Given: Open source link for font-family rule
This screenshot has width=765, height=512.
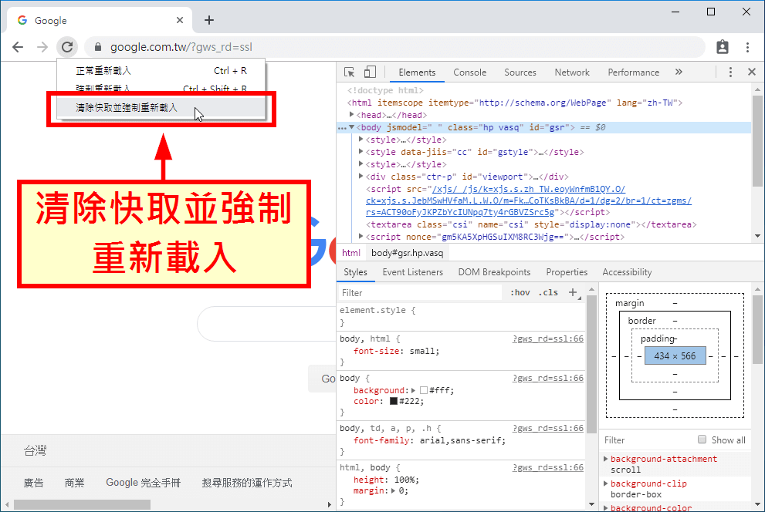Looking at the screenshot, I should tap(547, 428).
